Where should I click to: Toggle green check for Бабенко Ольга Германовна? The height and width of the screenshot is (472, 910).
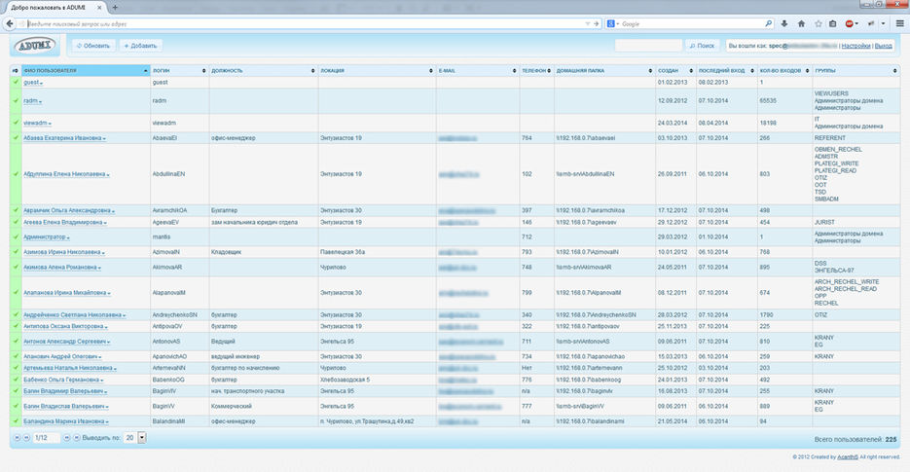(16, 380)
